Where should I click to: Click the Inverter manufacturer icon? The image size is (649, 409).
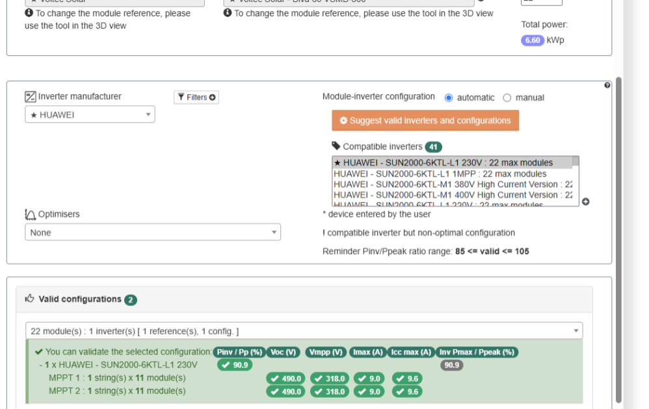point(30,97)
